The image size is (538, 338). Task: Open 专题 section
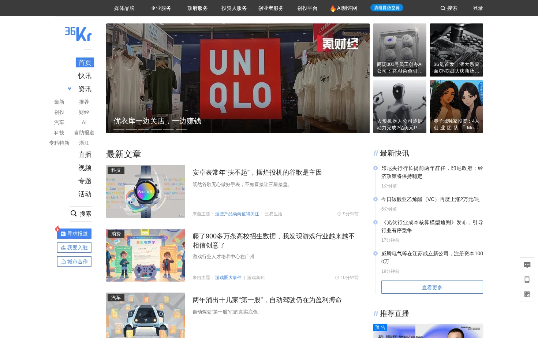[x=85, y=181]
